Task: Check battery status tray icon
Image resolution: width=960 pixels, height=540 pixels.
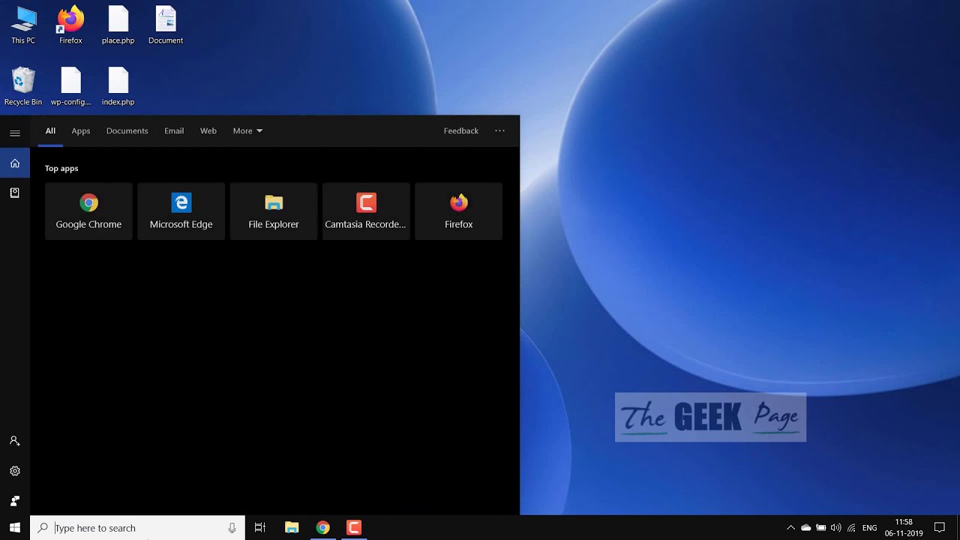Action: click(821, 528)
